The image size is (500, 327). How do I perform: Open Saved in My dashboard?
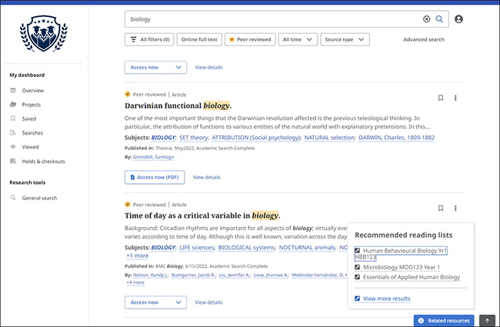pyautogui.click(x=29, y=118)
